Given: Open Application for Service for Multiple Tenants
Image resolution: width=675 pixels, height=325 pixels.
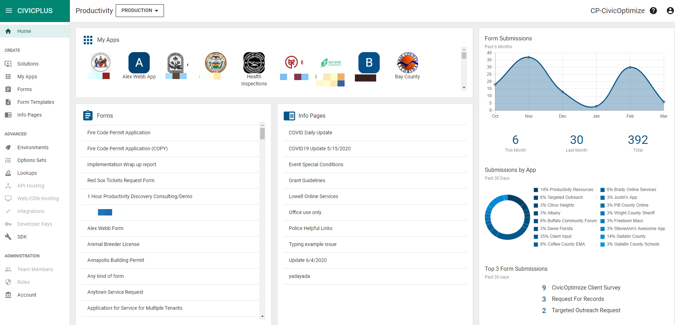Looking at the screenshot, I should 170,308.
